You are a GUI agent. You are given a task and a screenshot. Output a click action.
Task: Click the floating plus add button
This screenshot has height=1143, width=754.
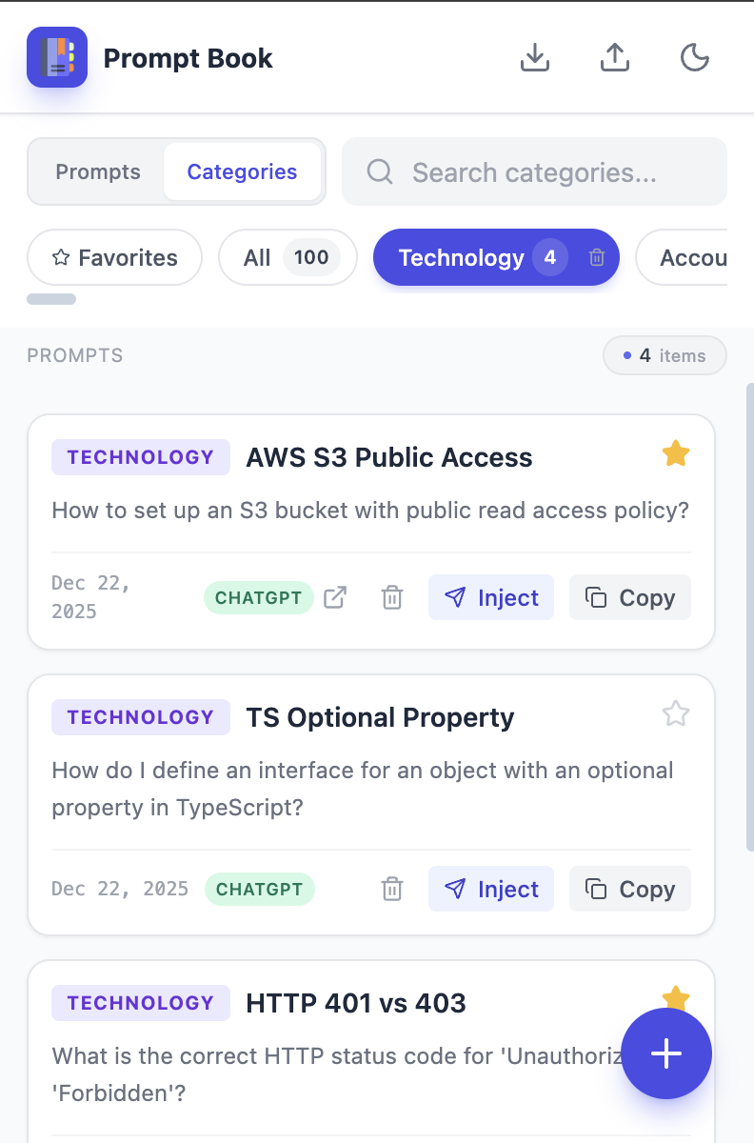coord(666,1053)
